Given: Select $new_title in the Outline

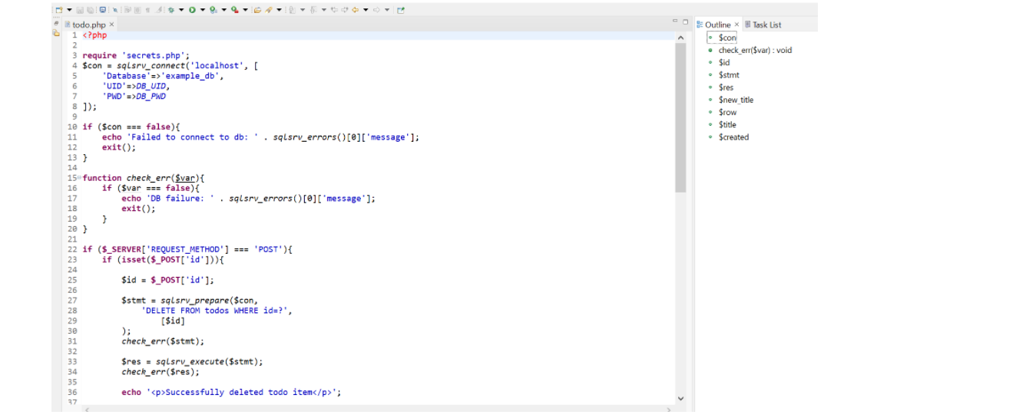Looking at the screenshot, I should (x=736, y=100).
